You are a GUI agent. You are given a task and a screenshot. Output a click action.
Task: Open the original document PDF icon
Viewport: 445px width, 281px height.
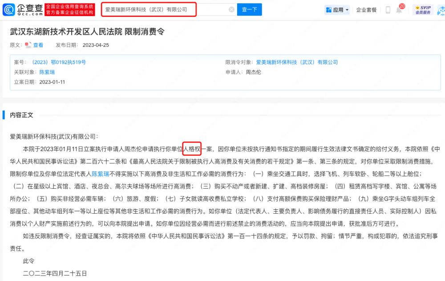(x=28, y=45)
